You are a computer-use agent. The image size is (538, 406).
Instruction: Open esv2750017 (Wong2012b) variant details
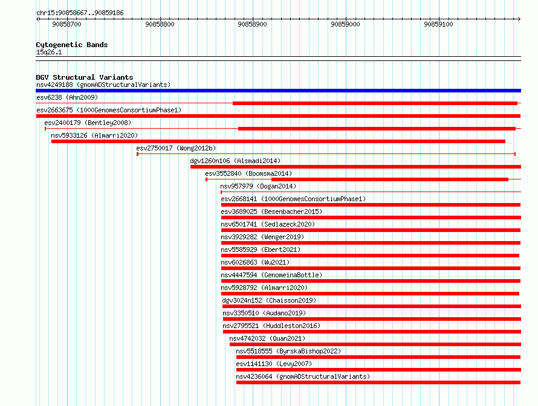pyautogui.click(x=176, y=148)
